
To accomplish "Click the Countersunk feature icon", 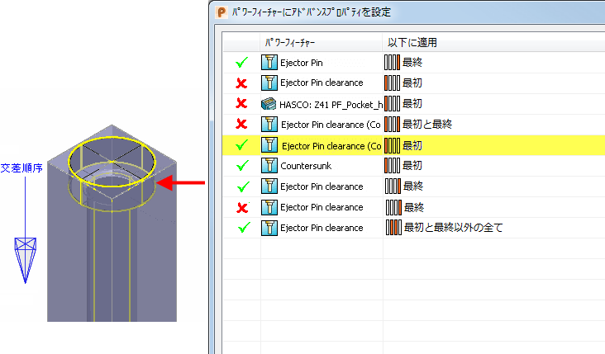I will tap(269, 166).
